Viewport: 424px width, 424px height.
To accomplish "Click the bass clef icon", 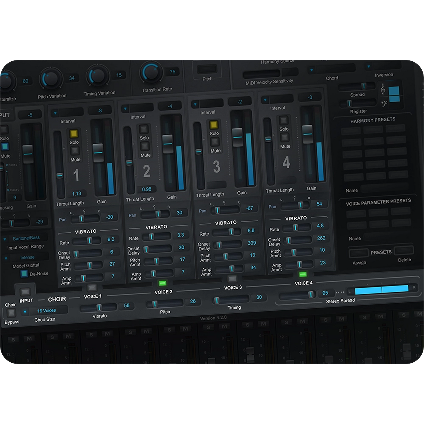I will point(383,103).
